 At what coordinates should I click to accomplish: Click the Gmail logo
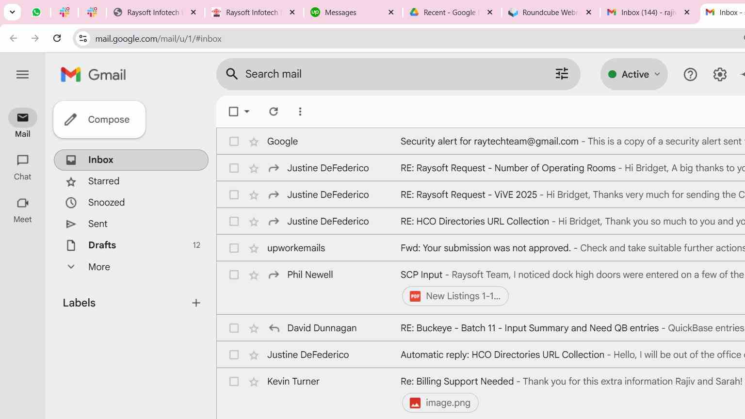click(x=94, y=75)
